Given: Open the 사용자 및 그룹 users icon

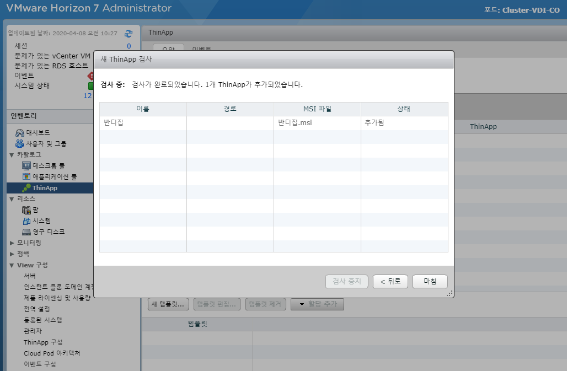Looking at the screenshot, I should pos(19,144).
